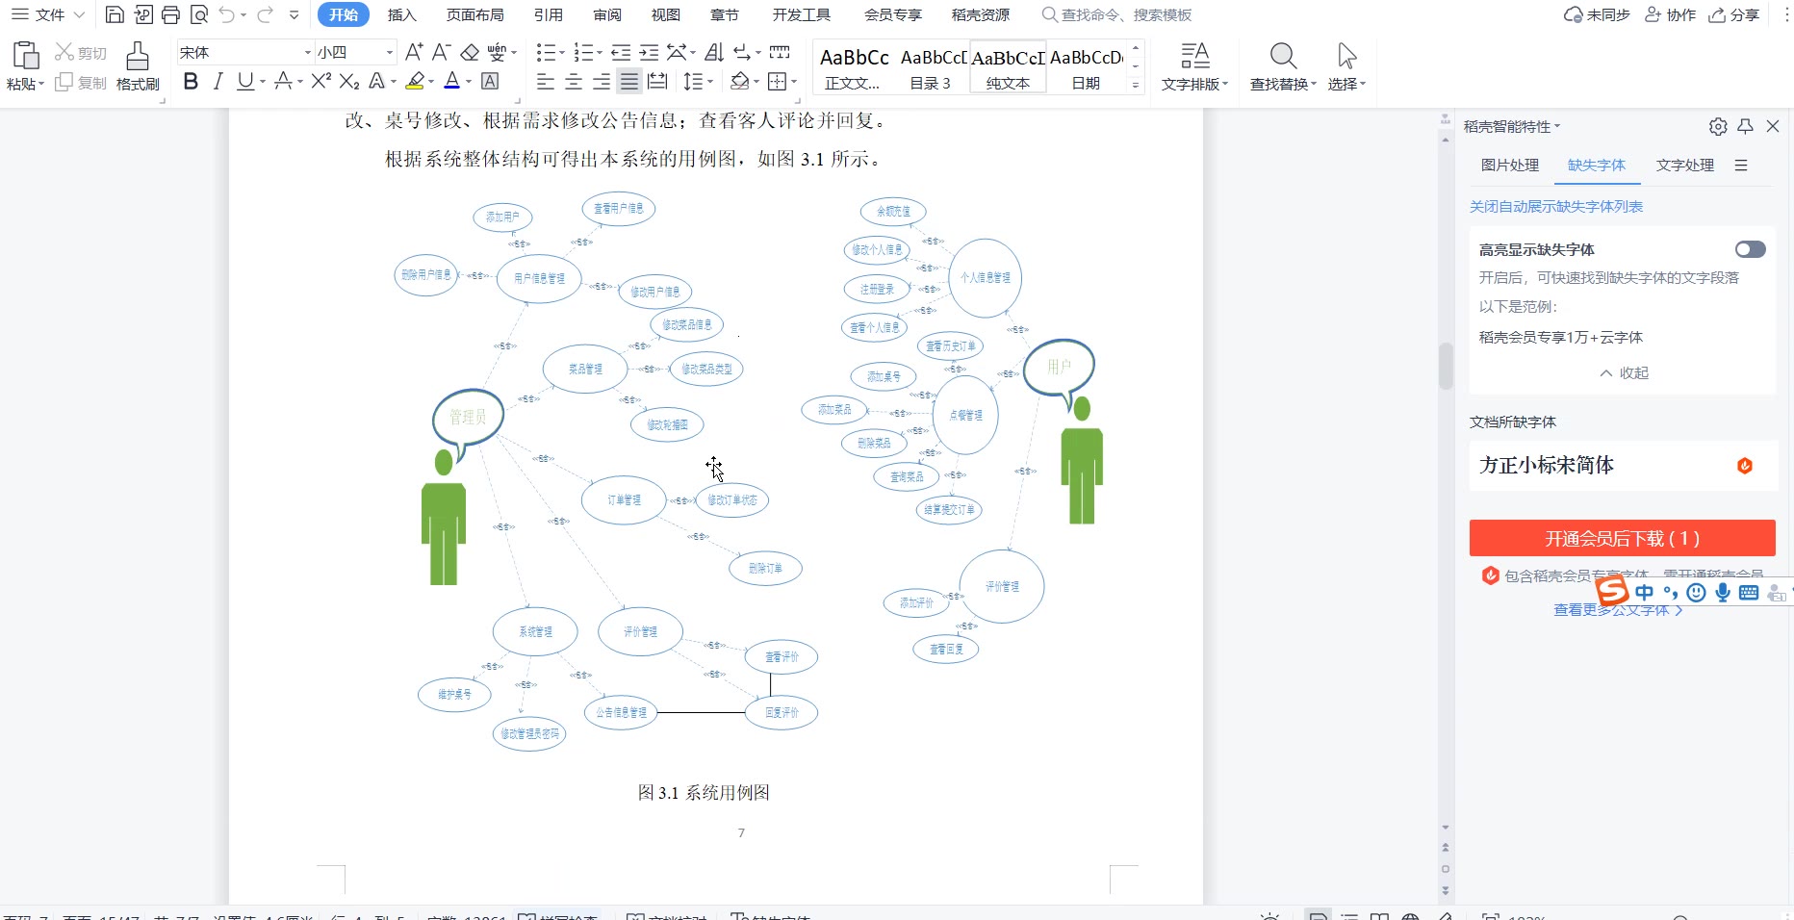Apply superscript formatting
Image resolution: width=1794 pixels, height=920 pixels.
tap(321, 82)
